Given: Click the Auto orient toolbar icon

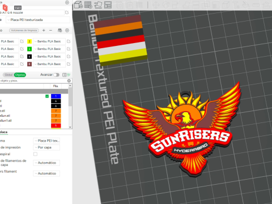Looking at the screenshot, I should [98, 5].
